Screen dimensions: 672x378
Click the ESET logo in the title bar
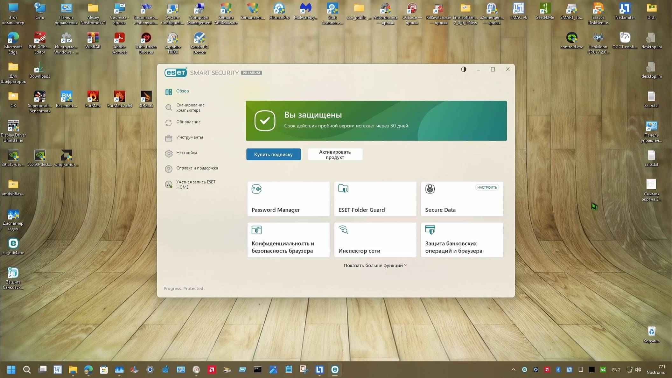click(176, 73)
